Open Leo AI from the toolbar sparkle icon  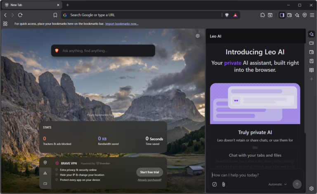pyautogui.click(x=297, y=15)
